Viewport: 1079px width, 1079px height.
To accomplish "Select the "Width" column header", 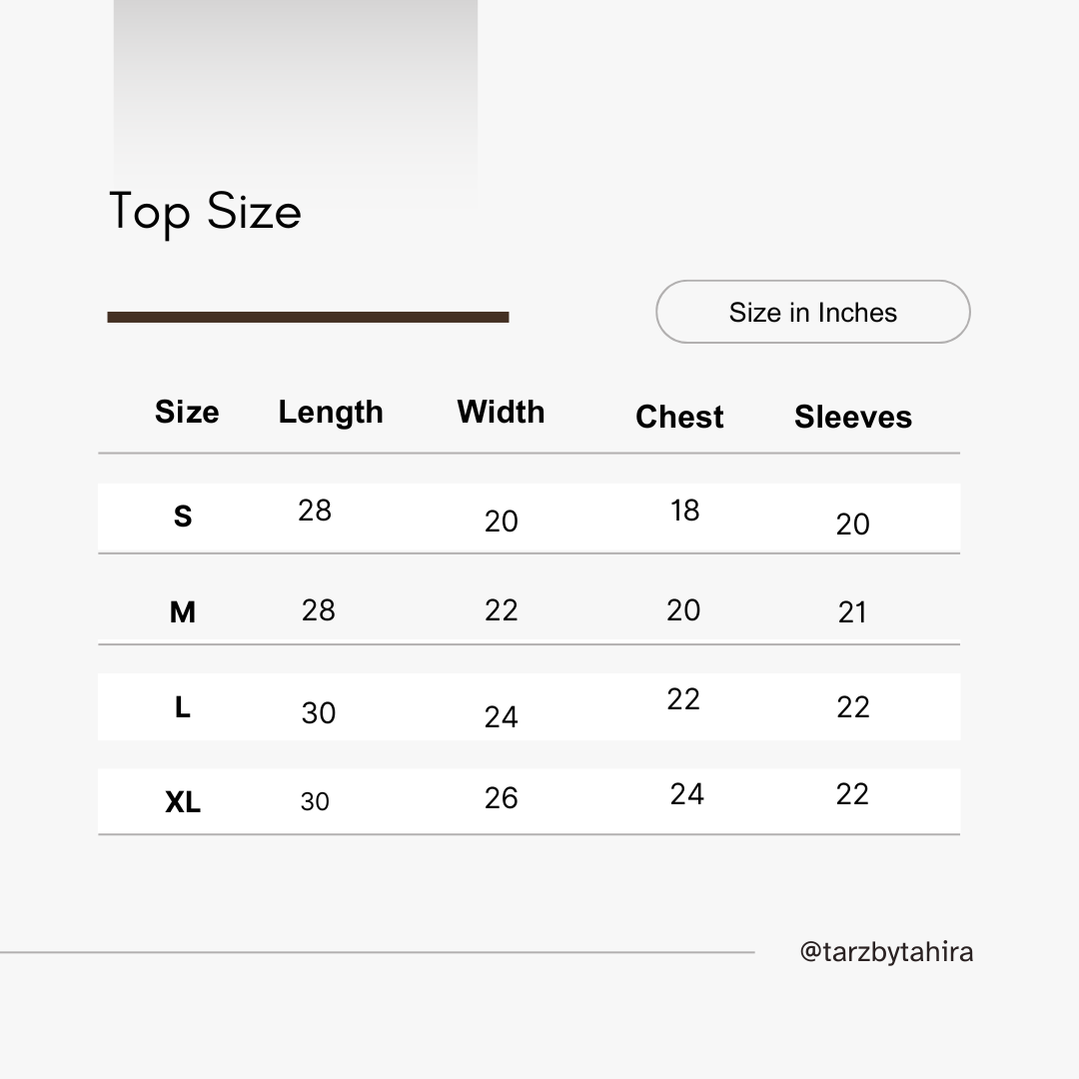I will (501, 412).
